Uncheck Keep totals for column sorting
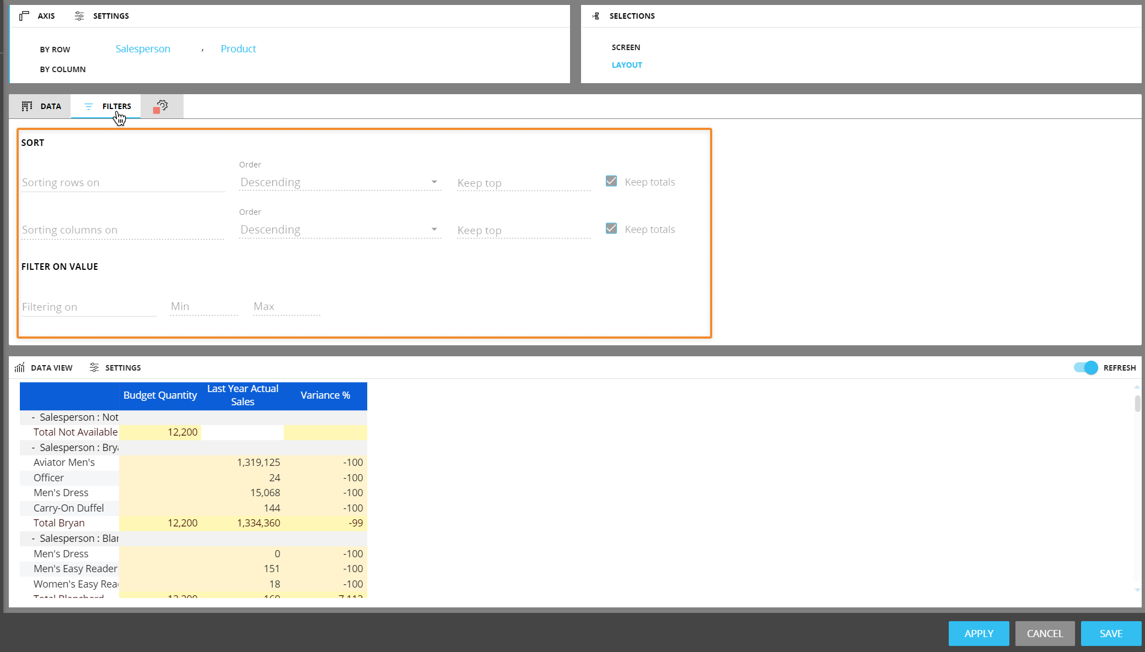Viewport: 1145px width, 652px height. click(x=611, y=229)
